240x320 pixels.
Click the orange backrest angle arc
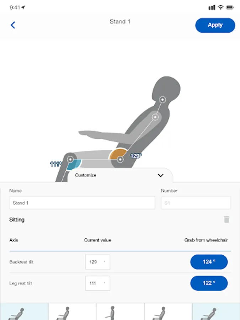(x=117, y=154)
